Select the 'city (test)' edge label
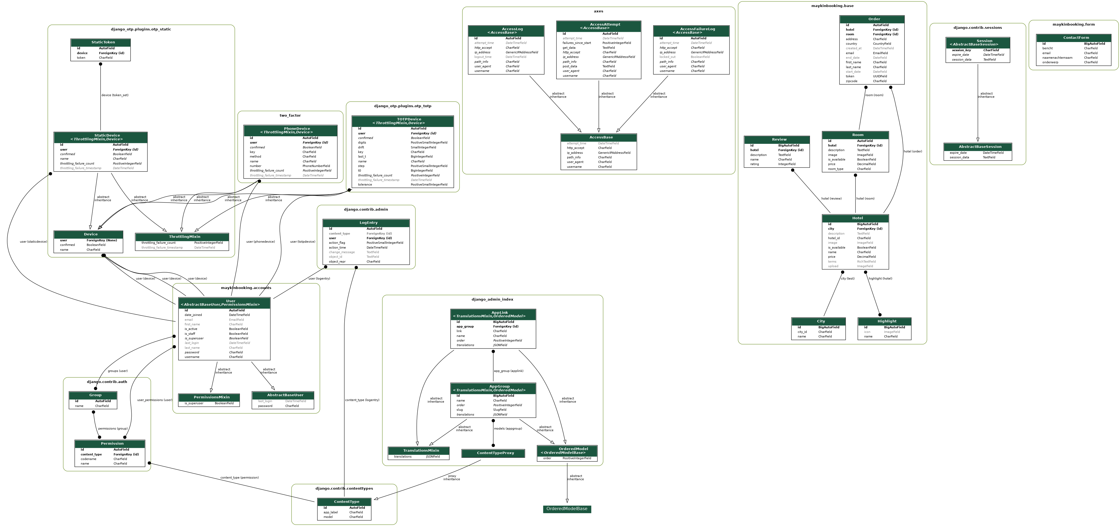Viewport: 1120px width, 526px height. point(847,279)
